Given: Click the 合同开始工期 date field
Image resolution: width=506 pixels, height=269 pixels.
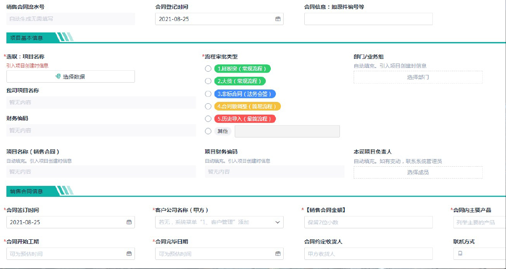Looking at the screenshot, I should 70,254.
